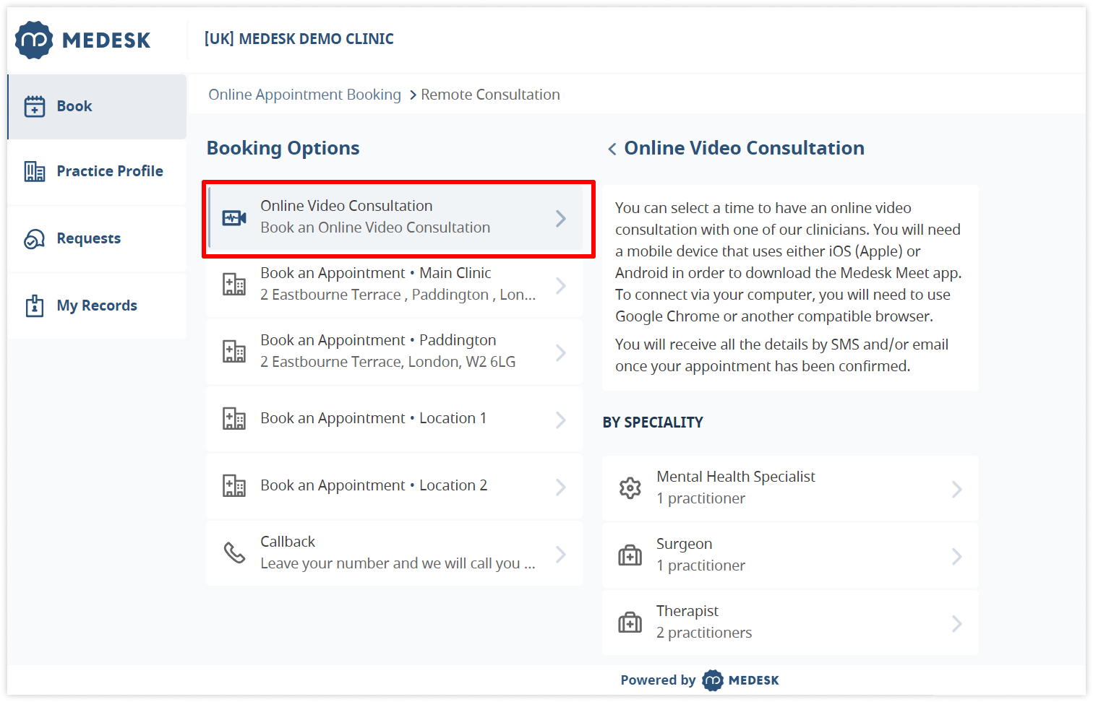Go to the Requests section
The height and width of the screenshot is (702, 1093).
97,239
